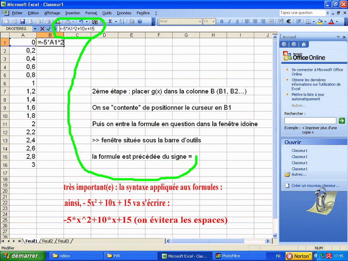Viewport: 348px width, 261px height.
Task: Open the Fill Color dropdown arrow
Action: point(325,21)
